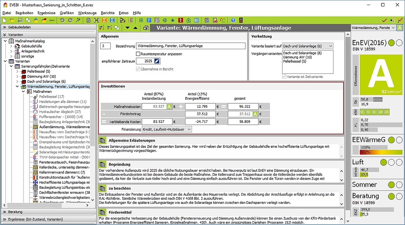Screen dimensions: 405x225
Task: Click the magic wand assistant icon
Action: click(x=78, y=20)
